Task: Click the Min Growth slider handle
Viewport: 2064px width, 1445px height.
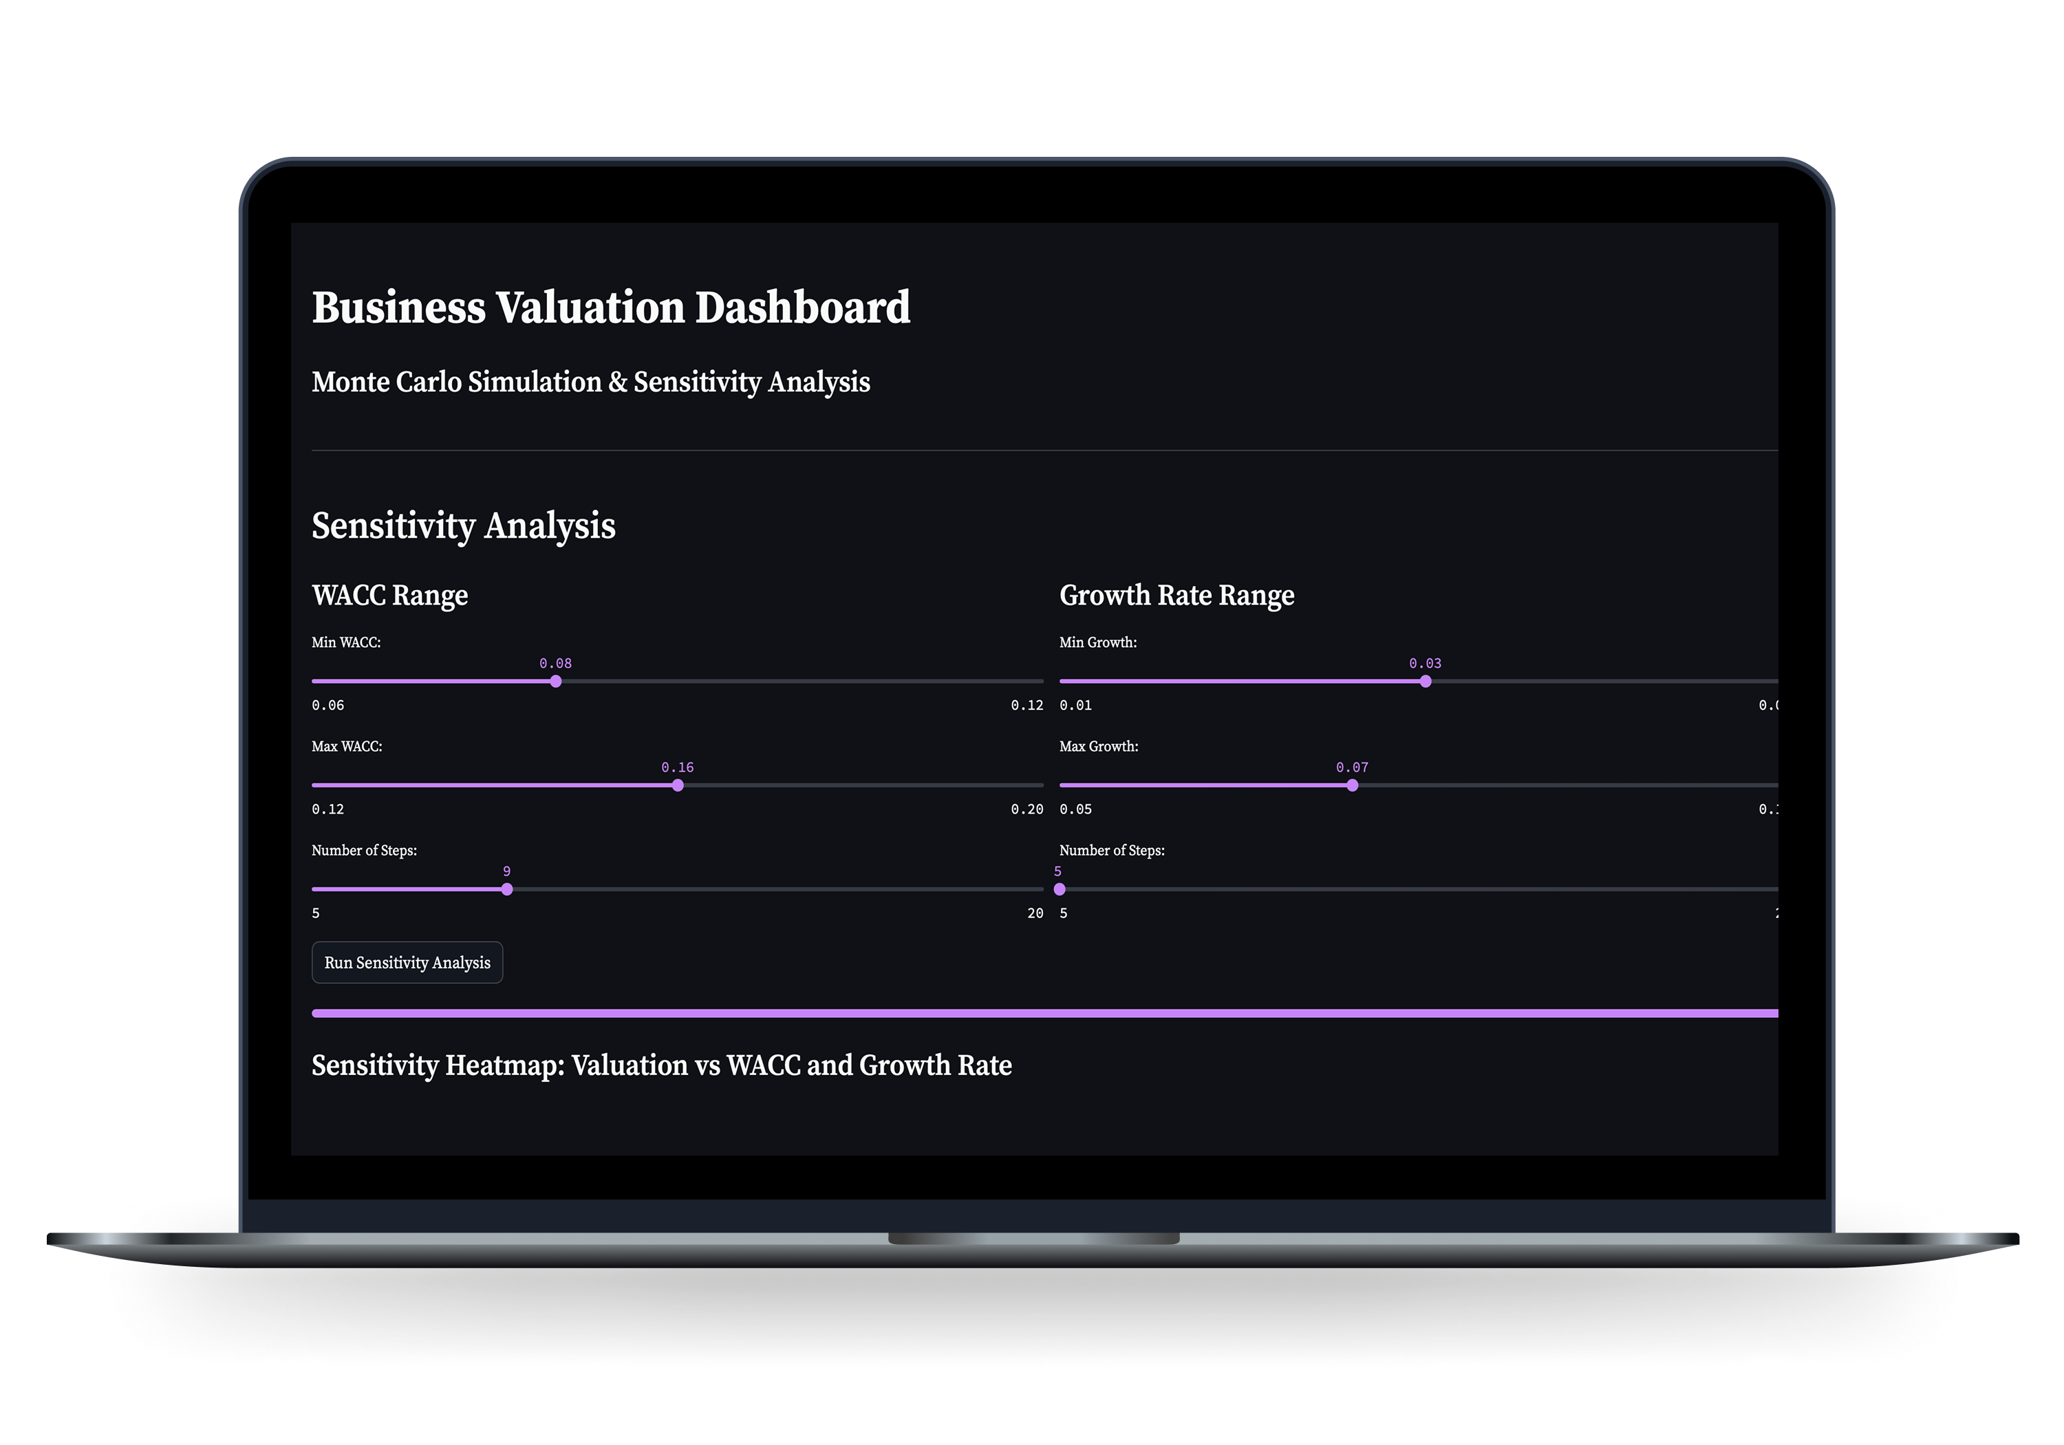Action: pos(1426,681)
